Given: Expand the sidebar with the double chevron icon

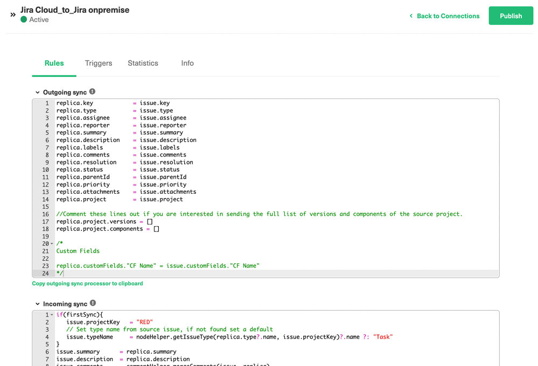Looking at the screenshot, I should click(13, 15).
